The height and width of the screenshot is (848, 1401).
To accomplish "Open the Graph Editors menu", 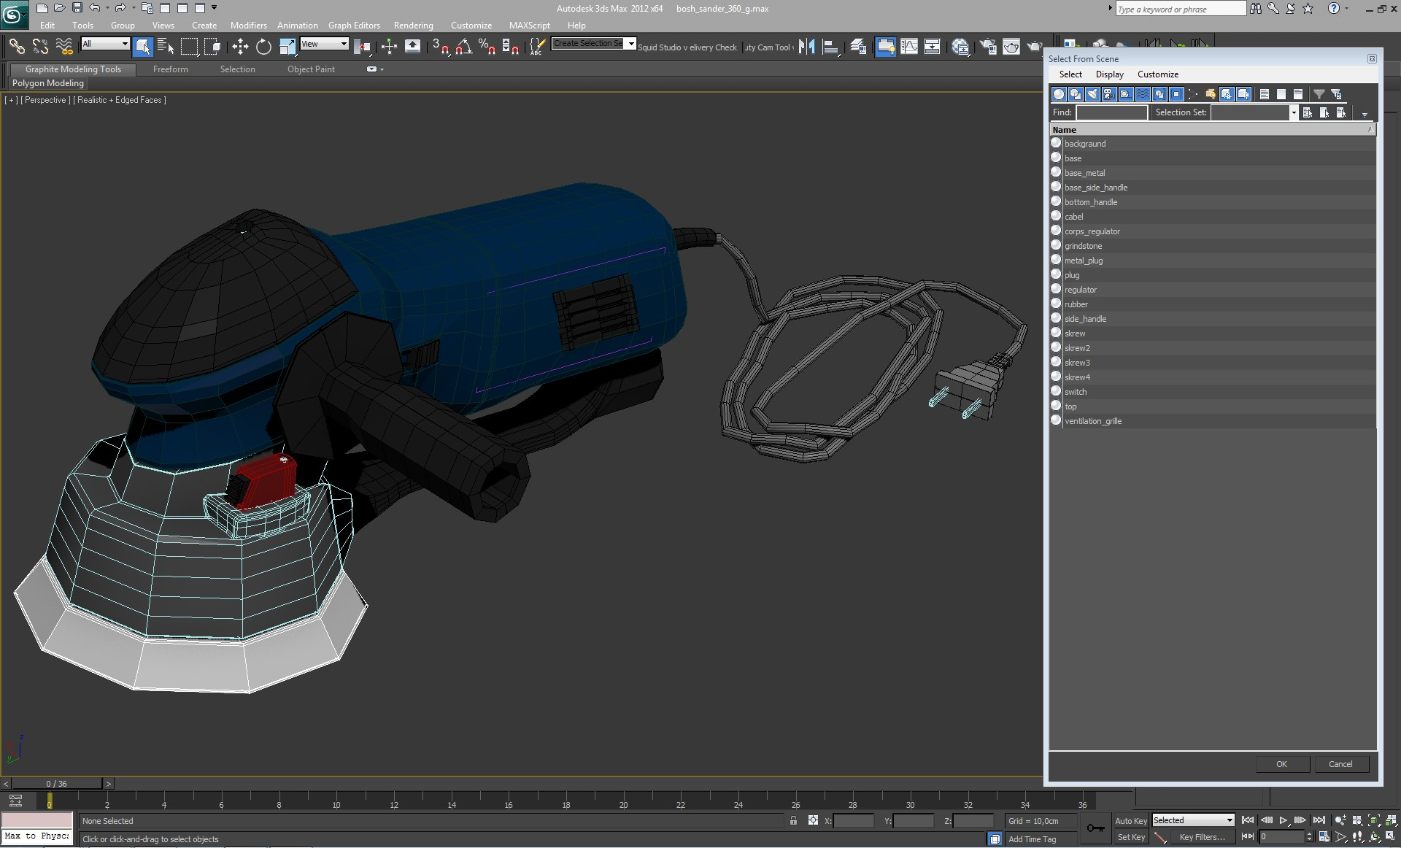I will [x=354, y=26].
